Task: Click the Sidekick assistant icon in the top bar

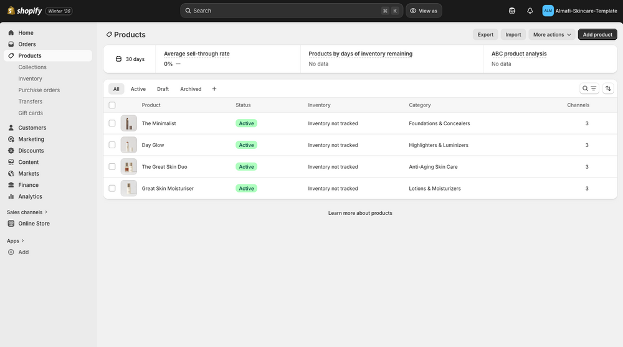Action: coord(512,11)
